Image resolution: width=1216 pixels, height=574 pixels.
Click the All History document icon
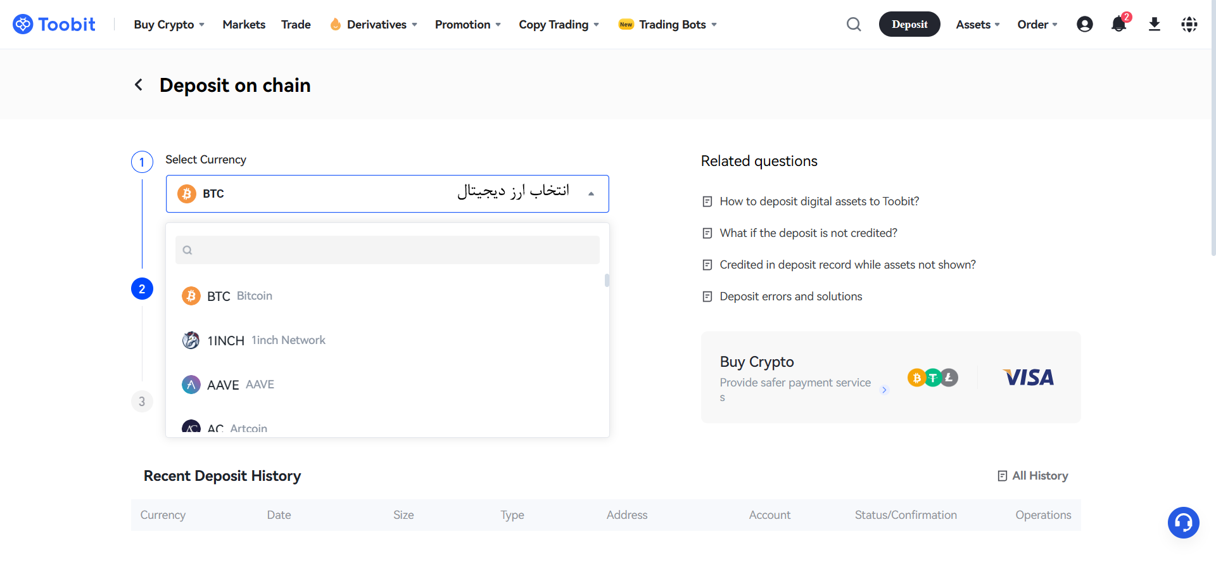click(x=1003, y=476)
